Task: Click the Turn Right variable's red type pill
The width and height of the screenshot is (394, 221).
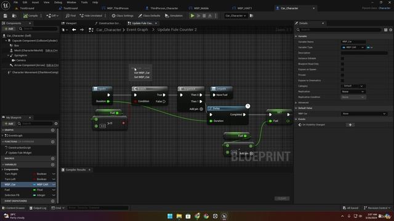Action: tap(34, 174)
